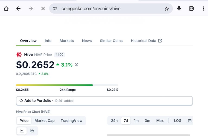This screenshot has width=208, height=137.
Task: Click the #400 rank badge
Action: click(59, 55)
